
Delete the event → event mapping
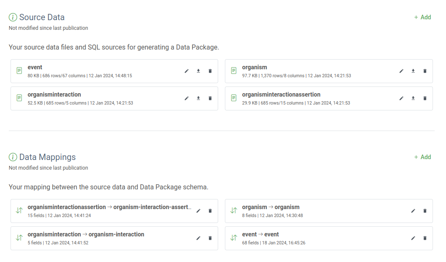425,238
